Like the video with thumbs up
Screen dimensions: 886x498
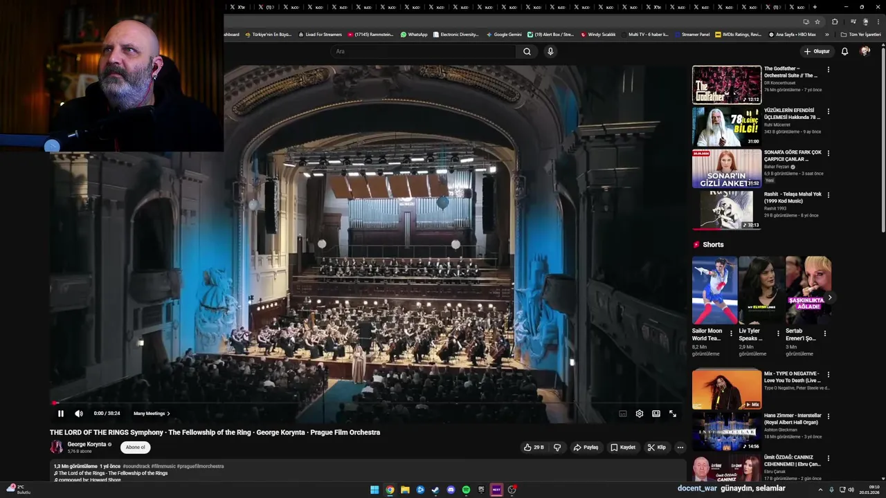[534, 448]
